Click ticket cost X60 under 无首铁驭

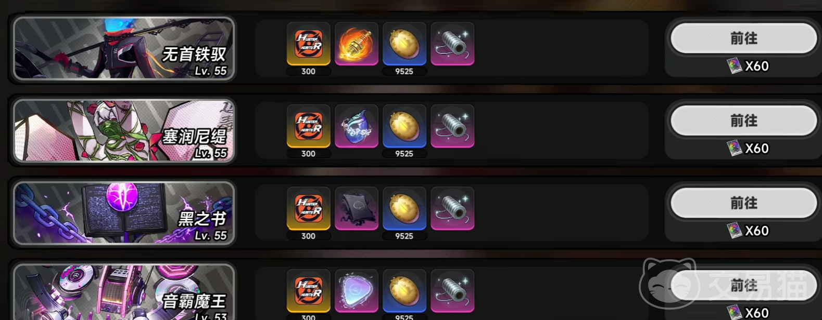coord(748,66)
